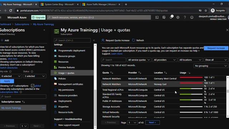Click the Policies icon

55,78
